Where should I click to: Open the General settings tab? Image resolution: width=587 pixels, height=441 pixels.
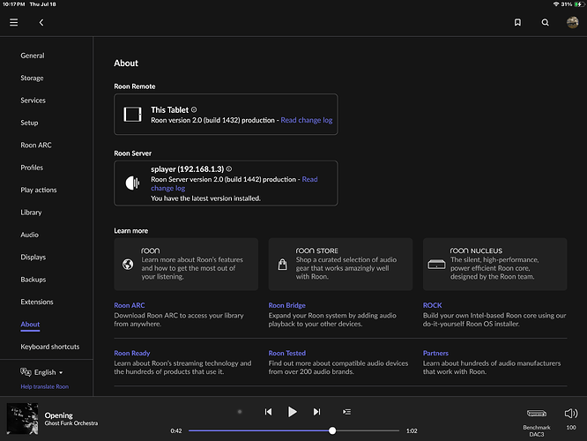[33, 56]
